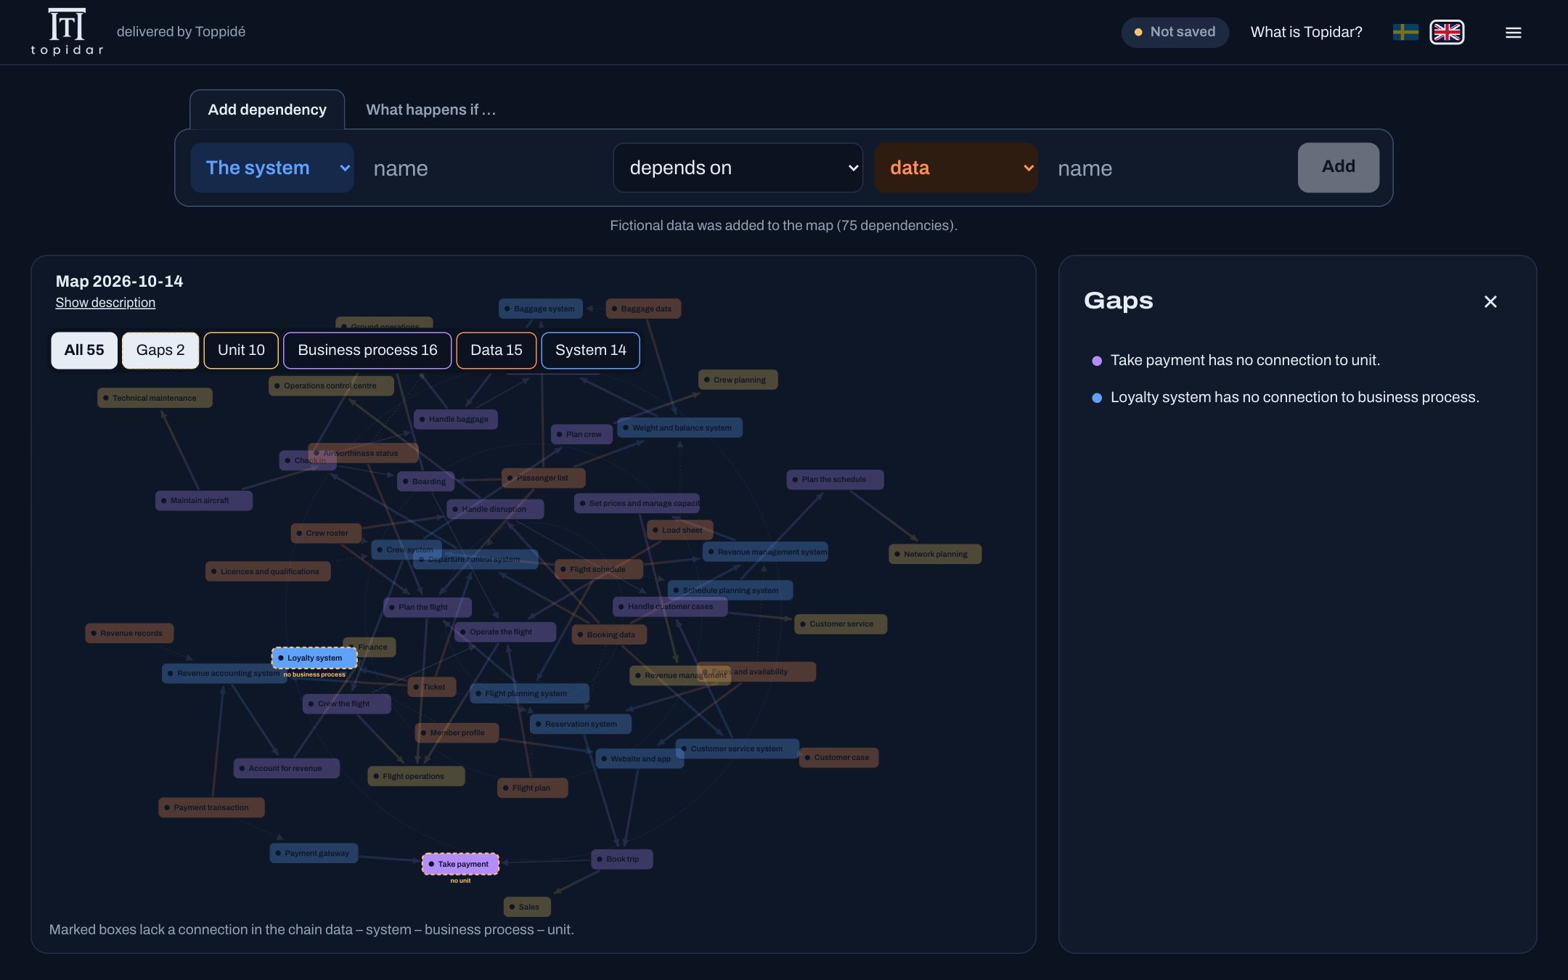
Task: Click the Not saved status badge
Action: click(x=1175, y=32)
